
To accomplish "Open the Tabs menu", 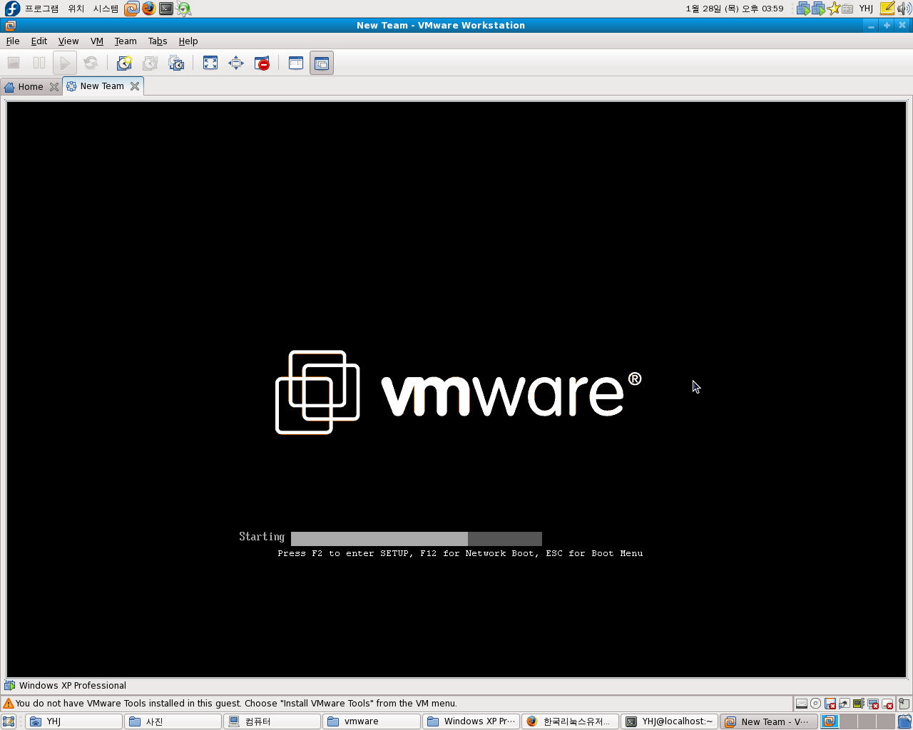I will click(158, 41).
